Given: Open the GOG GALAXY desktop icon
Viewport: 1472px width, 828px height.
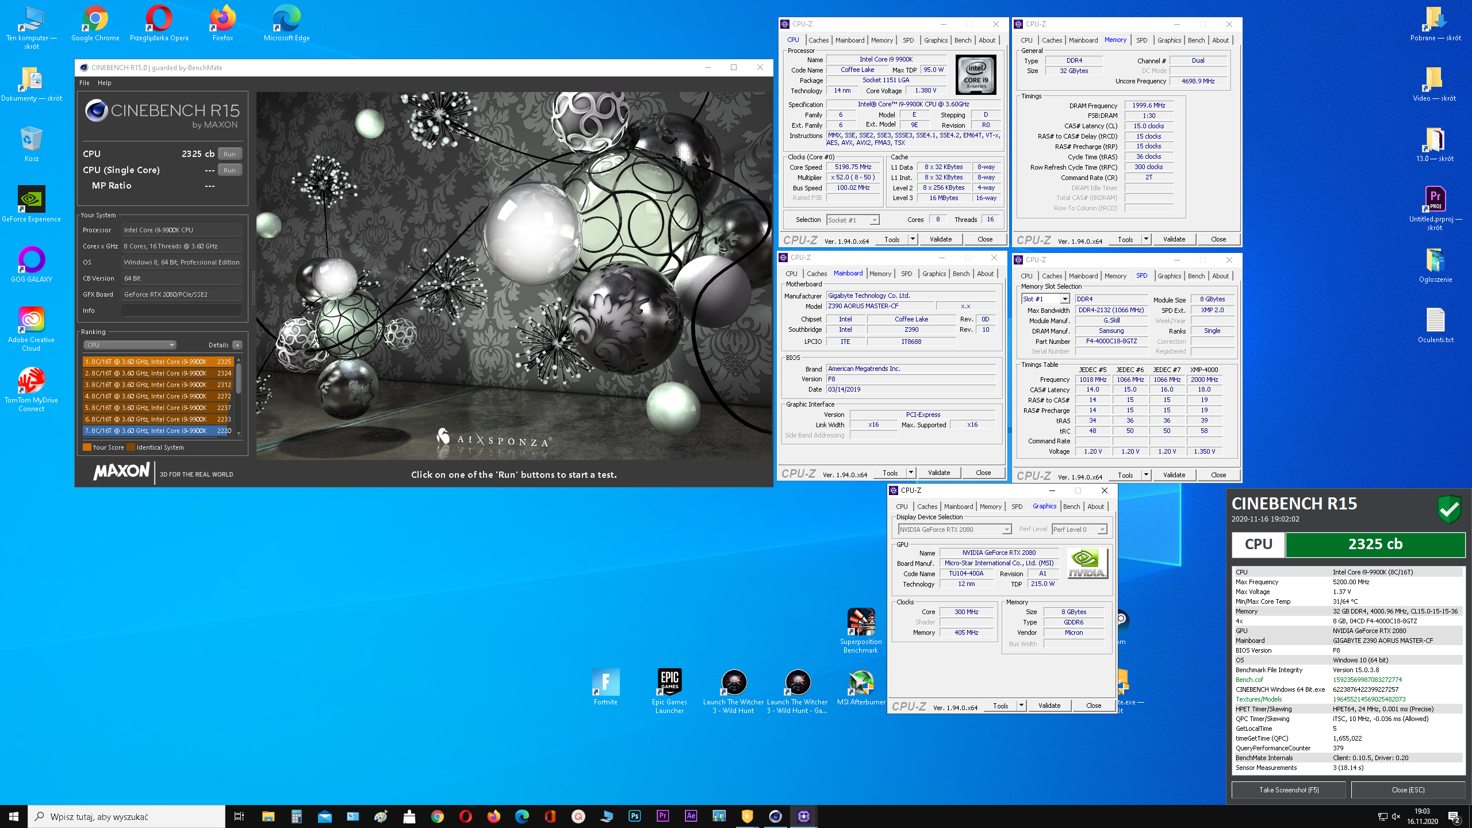Looking at the screenshot, I should 32,264.
